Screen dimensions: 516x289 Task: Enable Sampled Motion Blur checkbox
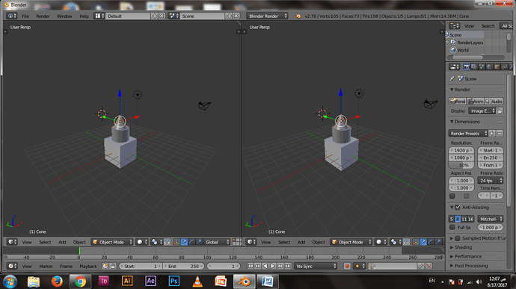458,238
